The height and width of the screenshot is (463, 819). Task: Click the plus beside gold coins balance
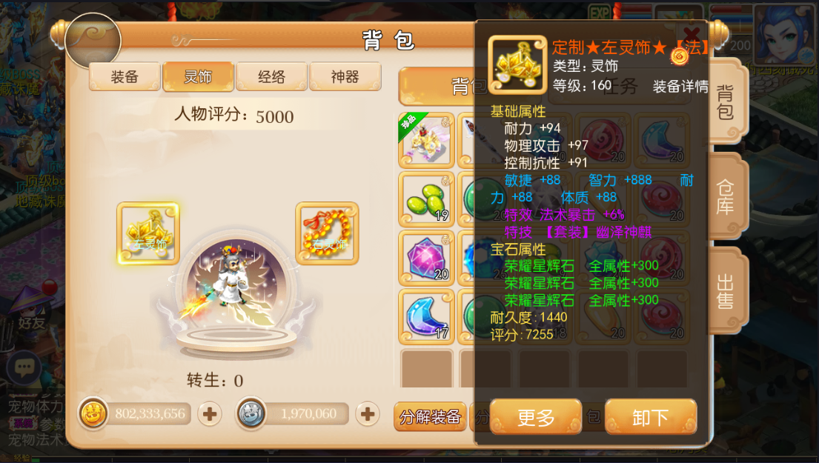click(x=210, y=414)
